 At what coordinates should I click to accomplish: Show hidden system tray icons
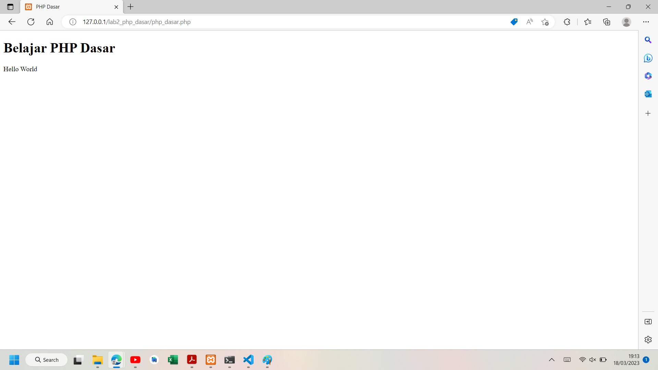(552, 360)
